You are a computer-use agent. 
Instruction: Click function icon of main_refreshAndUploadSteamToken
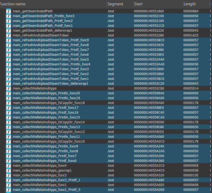[x=9, y=35]
